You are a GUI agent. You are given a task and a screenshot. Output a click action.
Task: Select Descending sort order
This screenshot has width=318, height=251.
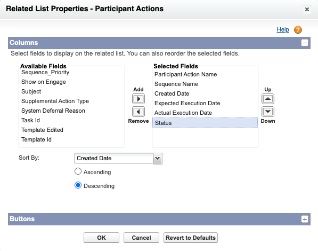tap(78, 185)
